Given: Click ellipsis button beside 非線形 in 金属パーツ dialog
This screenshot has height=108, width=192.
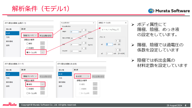Looking at the screenshot, I should (42, 48).
